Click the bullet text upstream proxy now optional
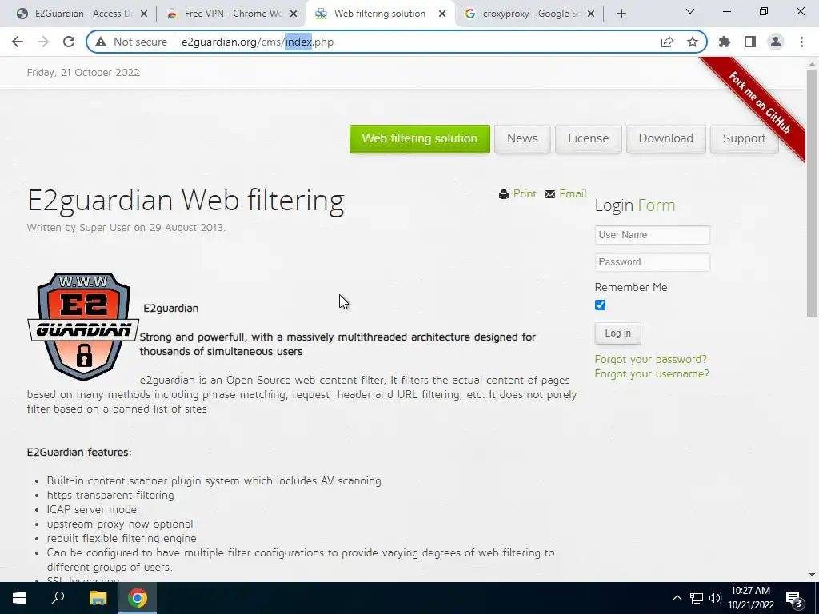The width and height of the screenshot is (819, 614). point(120,524)
